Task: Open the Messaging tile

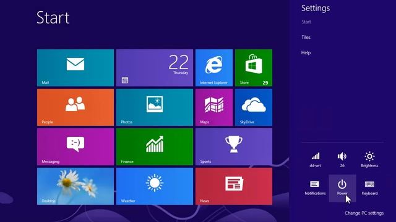Action: click(x=75, y=147)
